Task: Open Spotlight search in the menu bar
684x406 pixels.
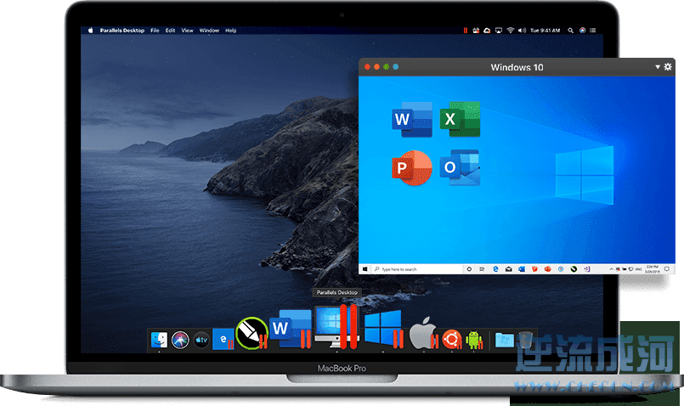Action: coord(571,31)
